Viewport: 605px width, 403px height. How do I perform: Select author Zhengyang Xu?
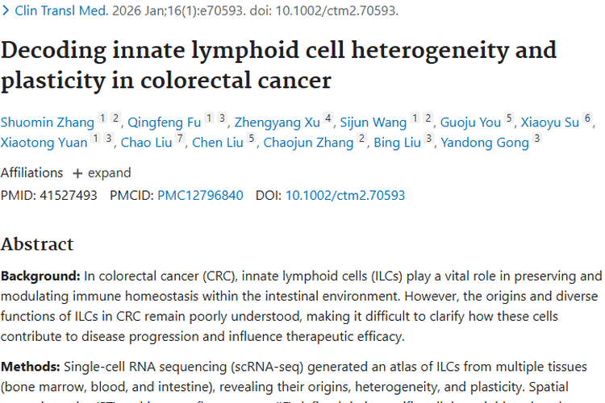point(277,123)
